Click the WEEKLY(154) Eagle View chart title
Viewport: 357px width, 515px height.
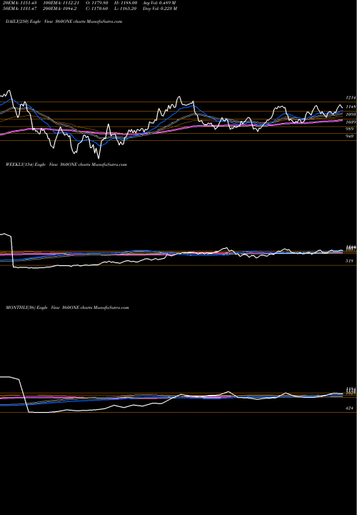click(x=66, y=165)
